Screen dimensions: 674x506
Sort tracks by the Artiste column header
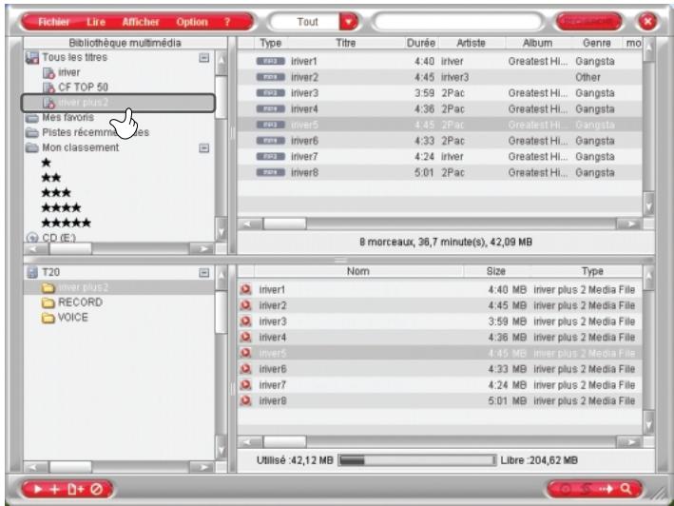tap(472, 43)
